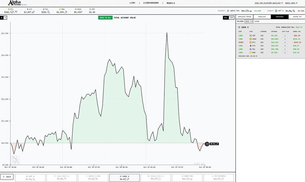Switch to the Completed Trades tab

coord(244,17)
